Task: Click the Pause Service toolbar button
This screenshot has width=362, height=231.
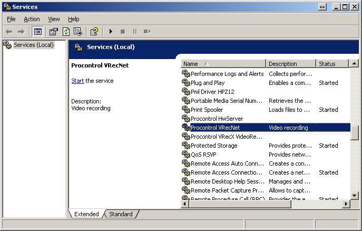Action: click(x=135, y=32)
